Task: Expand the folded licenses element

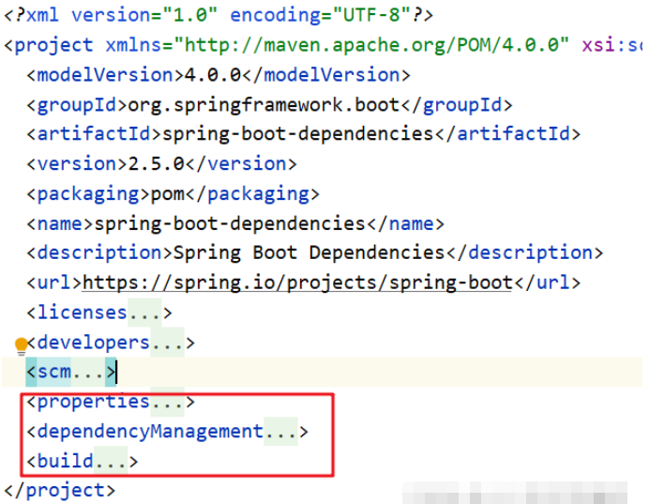Action: point(144,313)
